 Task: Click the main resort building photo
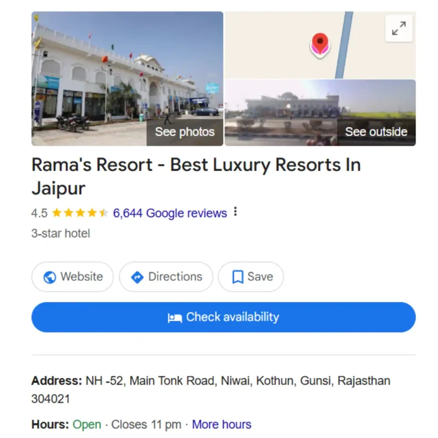coord(127,79)
